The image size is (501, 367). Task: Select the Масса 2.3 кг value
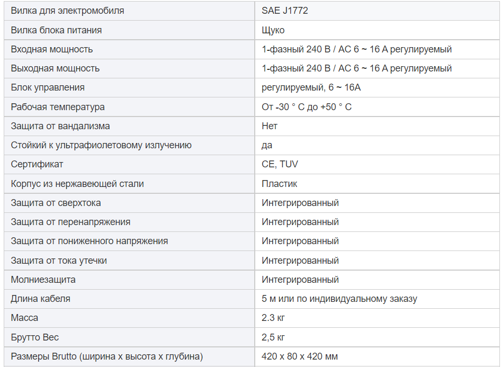point(273,318)
